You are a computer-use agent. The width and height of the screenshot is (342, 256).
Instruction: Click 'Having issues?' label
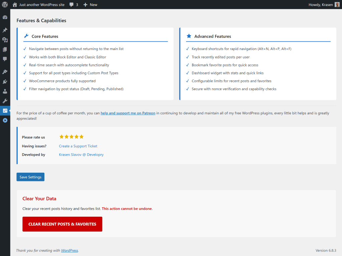tap(34, 146)
